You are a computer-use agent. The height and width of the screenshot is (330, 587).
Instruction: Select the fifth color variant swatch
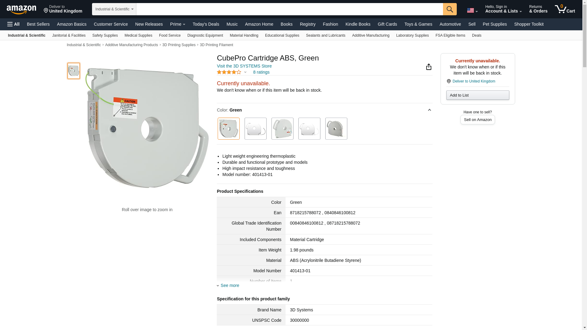point(336,129)
